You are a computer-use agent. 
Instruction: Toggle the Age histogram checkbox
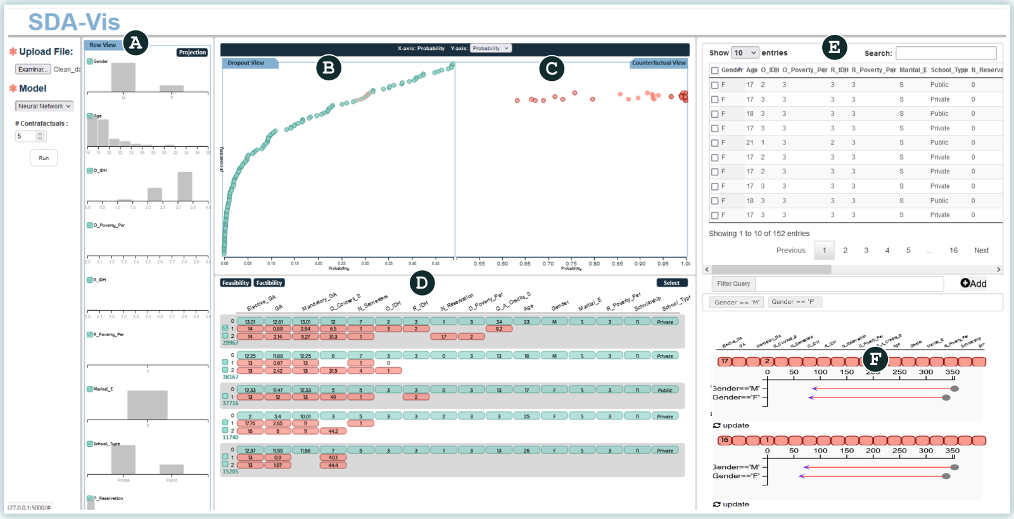click(90, 116)
